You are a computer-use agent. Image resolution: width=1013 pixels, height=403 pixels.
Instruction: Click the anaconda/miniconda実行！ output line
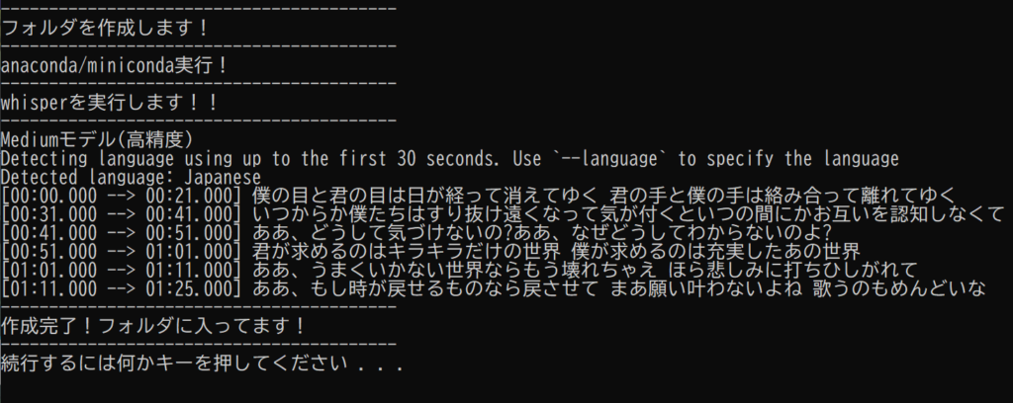coord(115,65)
